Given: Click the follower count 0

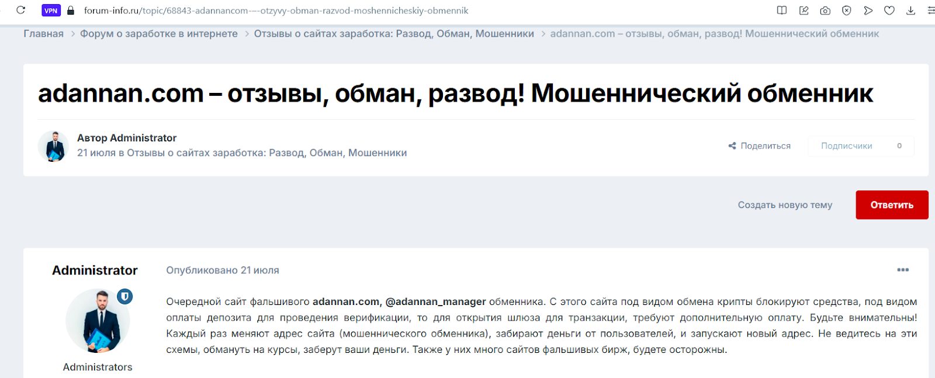Looking at the screenshot, I should tap(899, 146).
